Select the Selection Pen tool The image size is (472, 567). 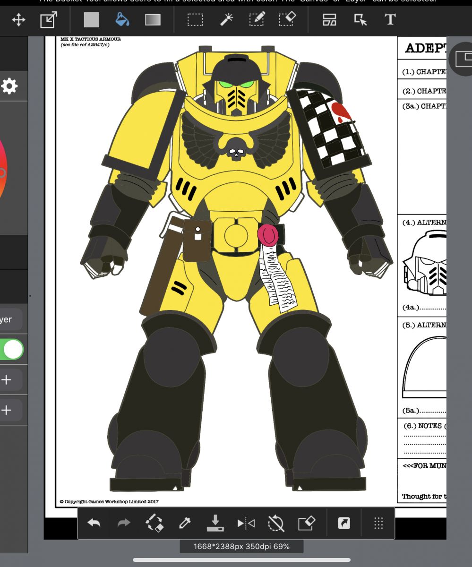257,20
